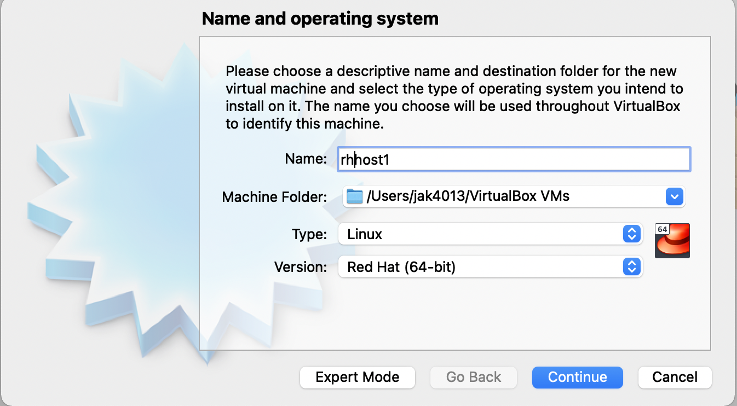The width and height of the screenshot is (737, 406).
Task: Click the Name and operating system heading
Action: point(320,19)
